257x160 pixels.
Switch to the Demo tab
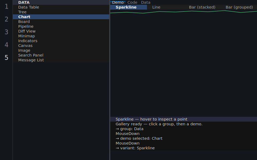[118, 2]
